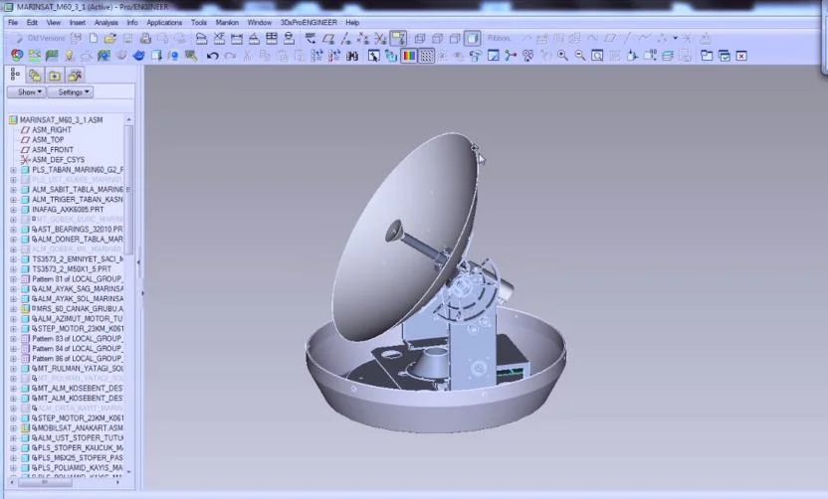Viewport: 828px width, 499px height.
Task: Click the colorful appearance gallery sphere icon
Action: pyautogui.click(x=17, y=56)
